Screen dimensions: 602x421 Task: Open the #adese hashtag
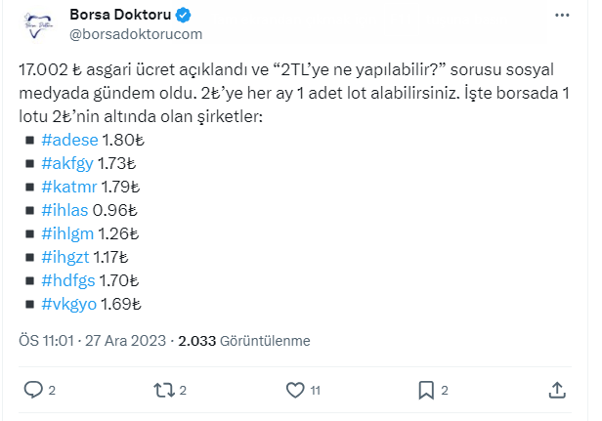click(70, 140)
